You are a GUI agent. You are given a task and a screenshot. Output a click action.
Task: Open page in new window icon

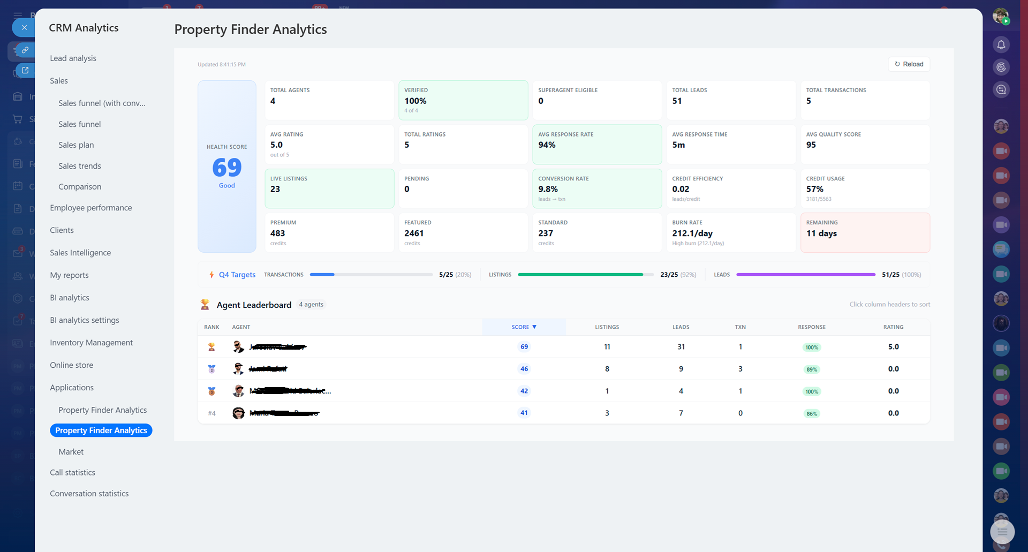tap(25, 70)
